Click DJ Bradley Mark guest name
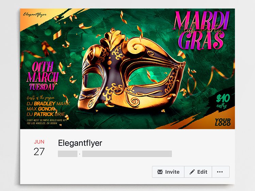Viewport: 255px width, 191px height. click(48, 104)
